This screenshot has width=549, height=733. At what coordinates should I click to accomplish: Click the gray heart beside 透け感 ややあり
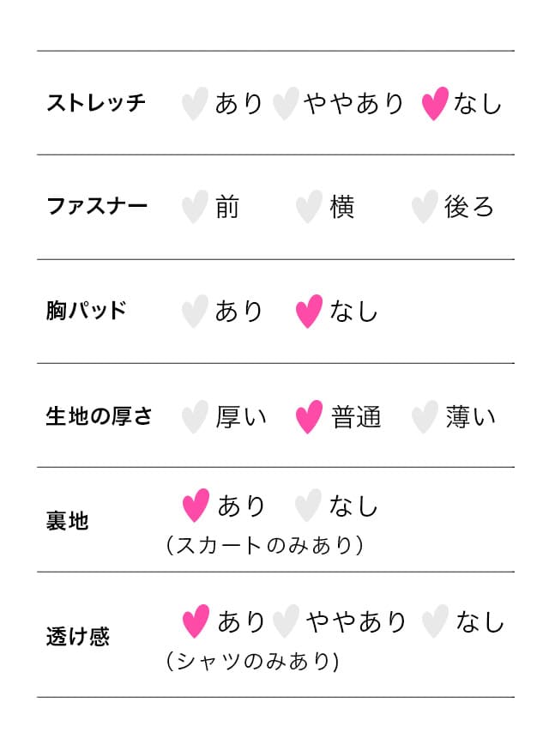(286, 621)
